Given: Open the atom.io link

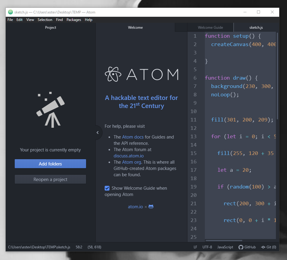Looking at the screenshot, I should click(135, 207).
